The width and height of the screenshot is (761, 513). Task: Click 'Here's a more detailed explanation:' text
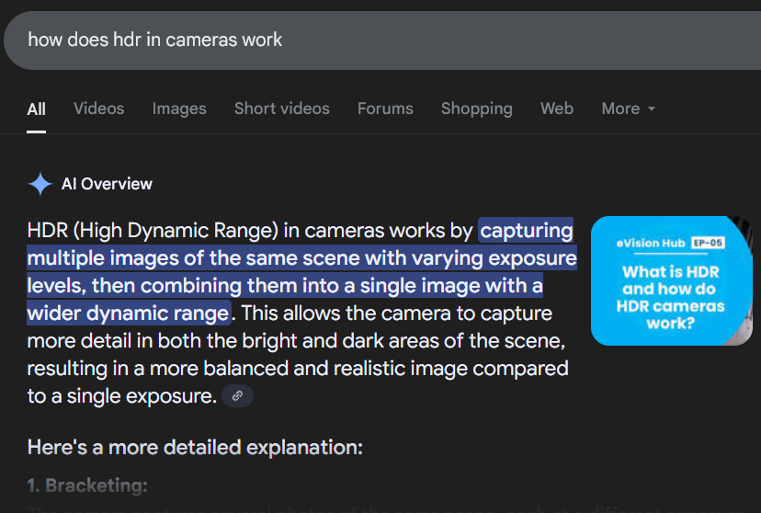click(195, 447)
